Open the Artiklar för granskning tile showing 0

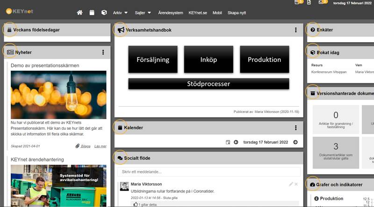point(336,119)
